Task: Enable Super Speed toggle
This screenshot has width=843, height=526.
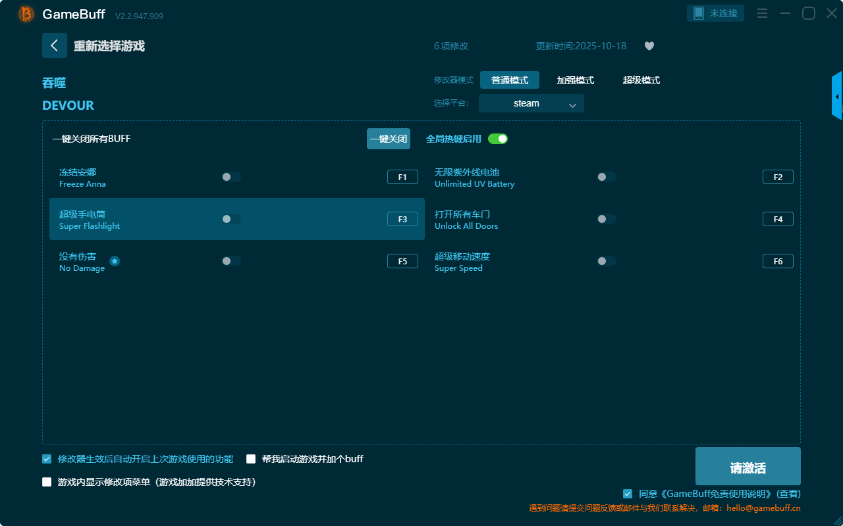Action: pyautogui.click(x=606, y=261)
